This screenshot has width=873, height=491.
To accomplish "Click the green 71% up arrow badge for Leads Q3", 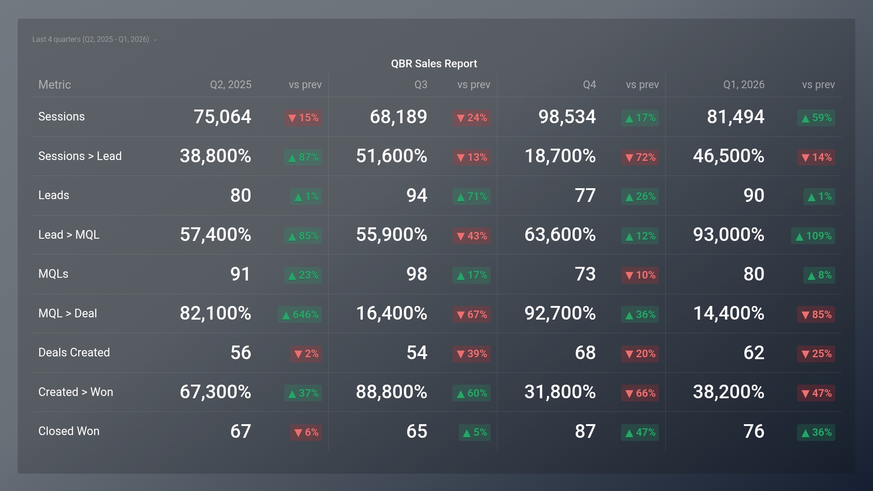I will pos(471,196).
